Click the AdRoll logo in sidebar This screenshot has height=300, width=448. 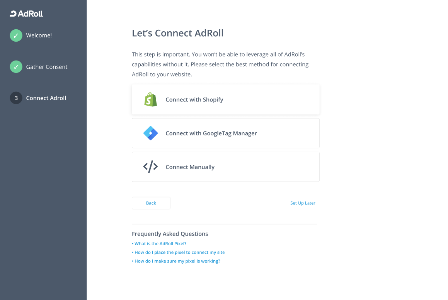coord(26,13)
